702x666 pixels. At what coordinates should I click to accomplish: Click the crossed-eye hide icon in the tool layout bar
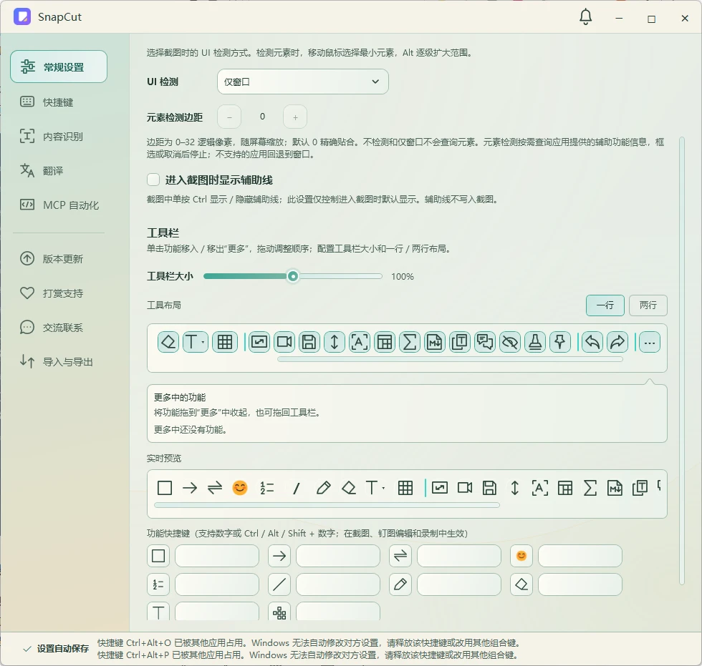point(510,343)
